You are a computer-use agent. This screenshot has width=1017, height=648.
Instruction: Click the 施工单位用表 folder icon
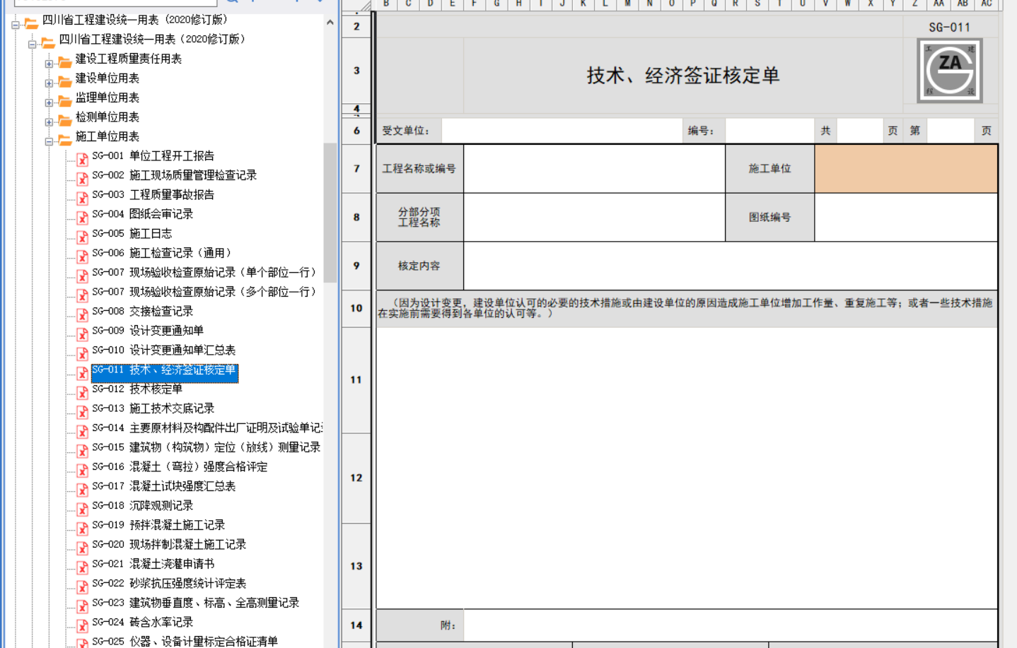(64, 139)
